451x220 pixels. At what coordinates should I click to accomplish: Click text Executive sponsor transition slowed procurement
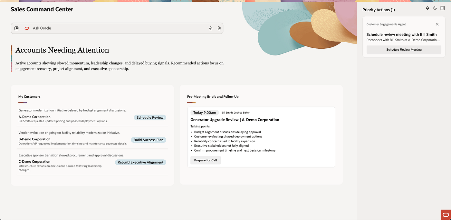click(x=71, y=155)
